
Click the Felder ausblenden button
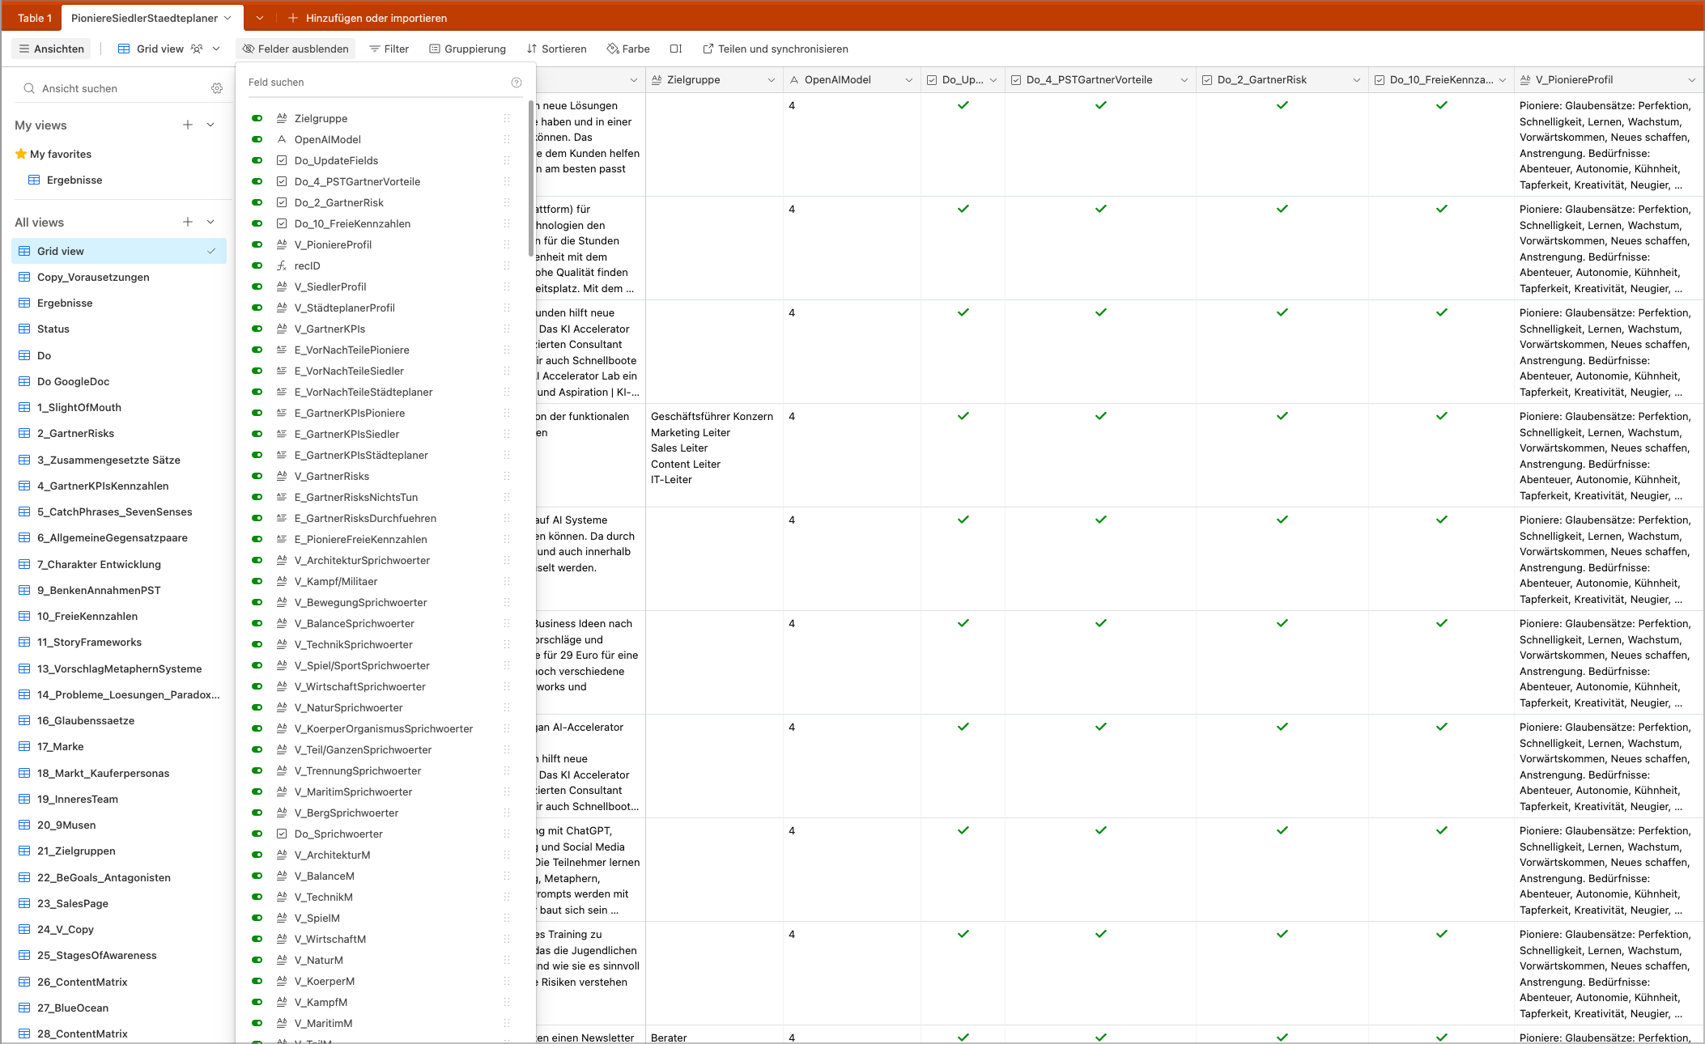tap(296, 49)
